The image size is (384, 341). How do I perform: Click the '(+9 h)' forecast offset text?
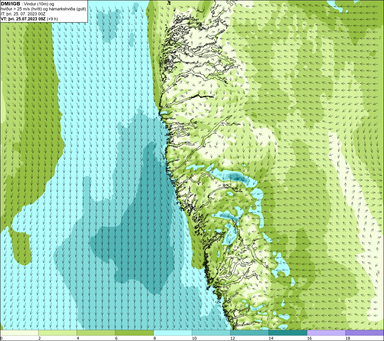pos(52,19)
